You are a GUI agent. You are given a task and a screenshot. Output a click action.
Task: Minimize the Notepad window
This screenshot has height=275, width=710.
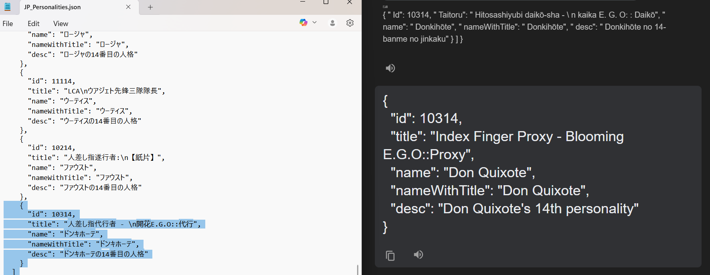coord(303,2)
